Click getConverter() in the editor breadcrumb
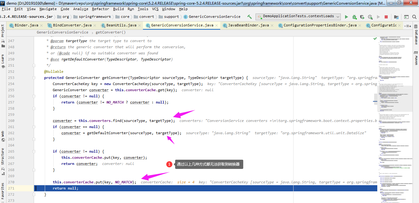The image size is (419, 203). tap(110, 32)
